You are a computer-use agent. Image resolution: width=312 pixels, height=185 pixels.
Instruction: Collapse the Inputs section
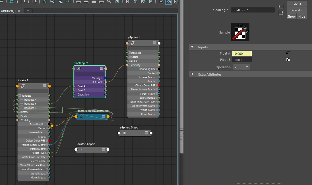(193, 47)
